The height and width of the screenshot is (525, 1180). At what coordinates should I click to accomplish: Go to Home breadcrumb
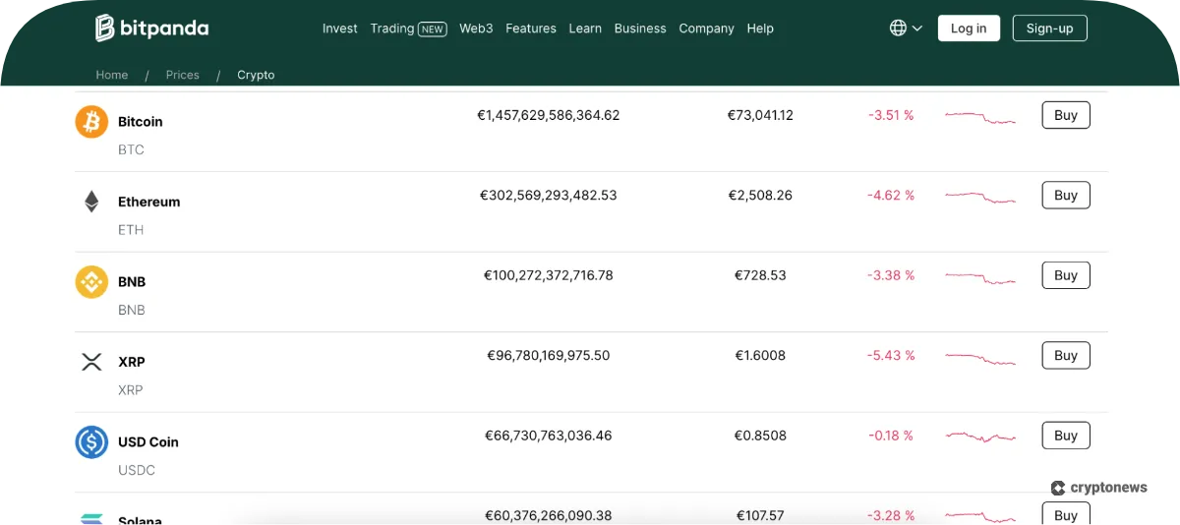(x=112, y=75)
